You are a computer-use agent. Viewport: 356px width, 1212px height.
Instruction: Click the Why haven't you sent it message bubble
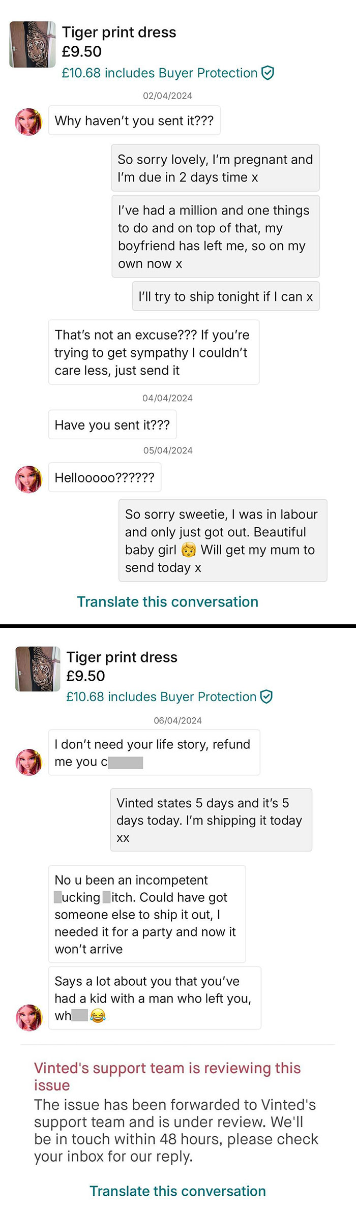pos(135,120)
